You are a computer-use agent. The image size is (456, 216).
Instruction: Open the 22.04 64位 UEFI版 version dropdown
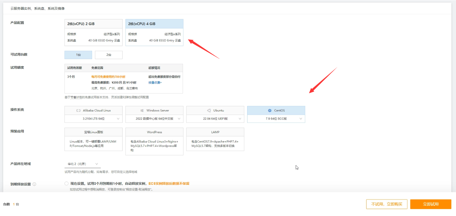pyautogui.click(x=215, y=119)
